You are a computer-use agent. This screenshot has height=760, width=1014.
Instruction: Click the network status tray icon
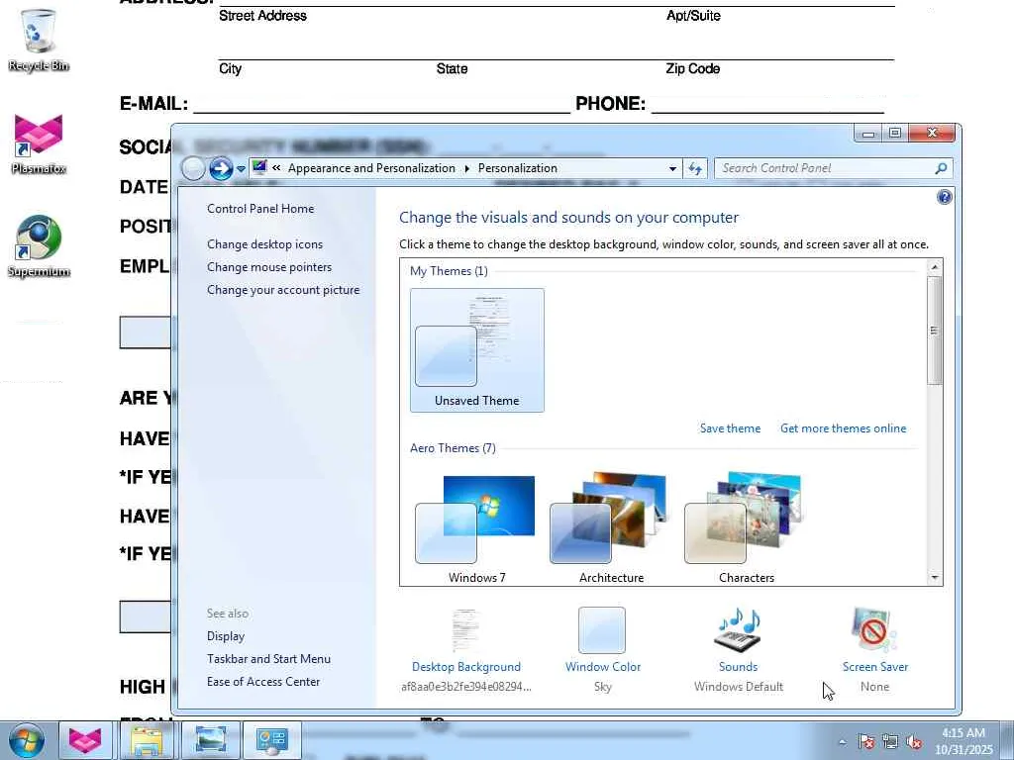[x=890, y=742]
